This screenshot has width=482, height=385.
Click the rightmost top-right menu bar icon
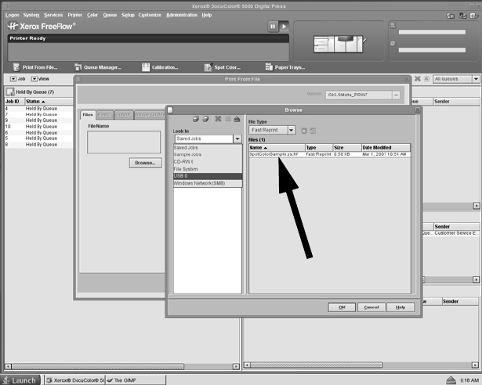point(474,16)
